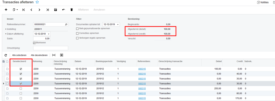Select the 250,00 debet row checkbox

pyautogui.click(x=21, y=89)
